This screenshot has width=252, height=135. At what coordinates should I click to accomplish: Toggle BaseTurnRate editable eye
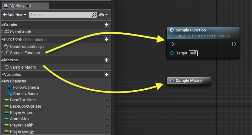click(x=107, y=100)
